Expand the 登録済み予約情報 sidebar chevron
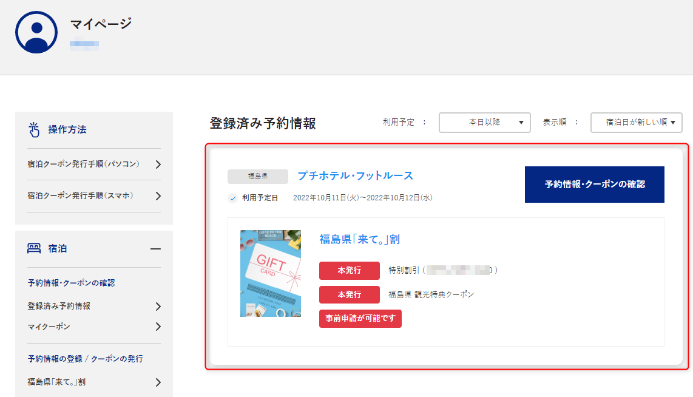Screen dimensions: 693x397 (x=158, y=307)
